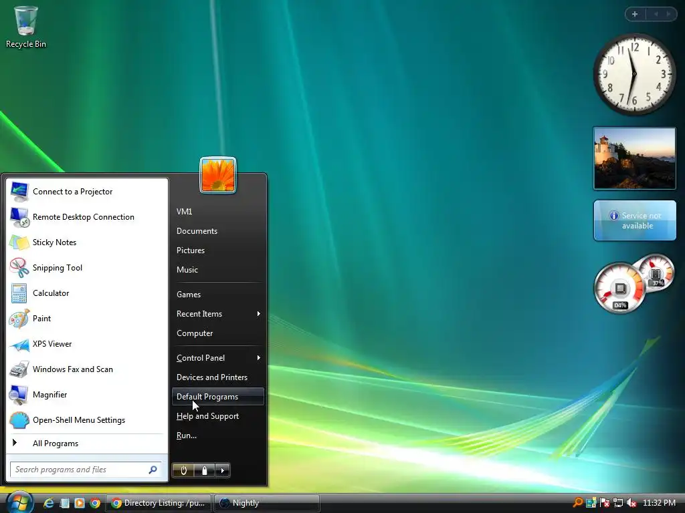Image resolution: width=685 pixels, height=513 pixels.
Task: Click the Service not available gadget
Action: click(635, 220)
